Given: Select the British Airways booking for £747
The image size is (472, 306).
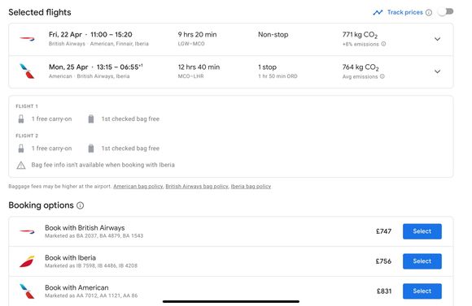Looking at the screenshot, I should 422,231.
